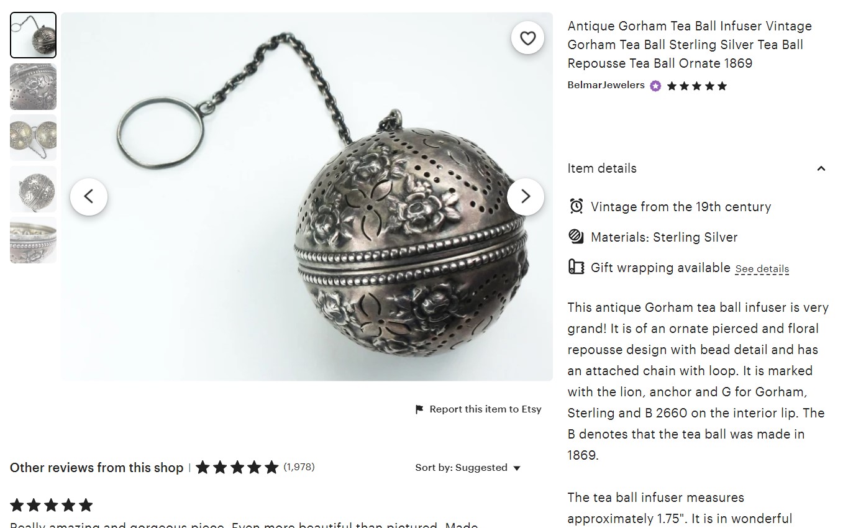This screenshot has height=528, width=843.
Task: Select the fourth thumbnail of tea ball
Action: (34, 189)
